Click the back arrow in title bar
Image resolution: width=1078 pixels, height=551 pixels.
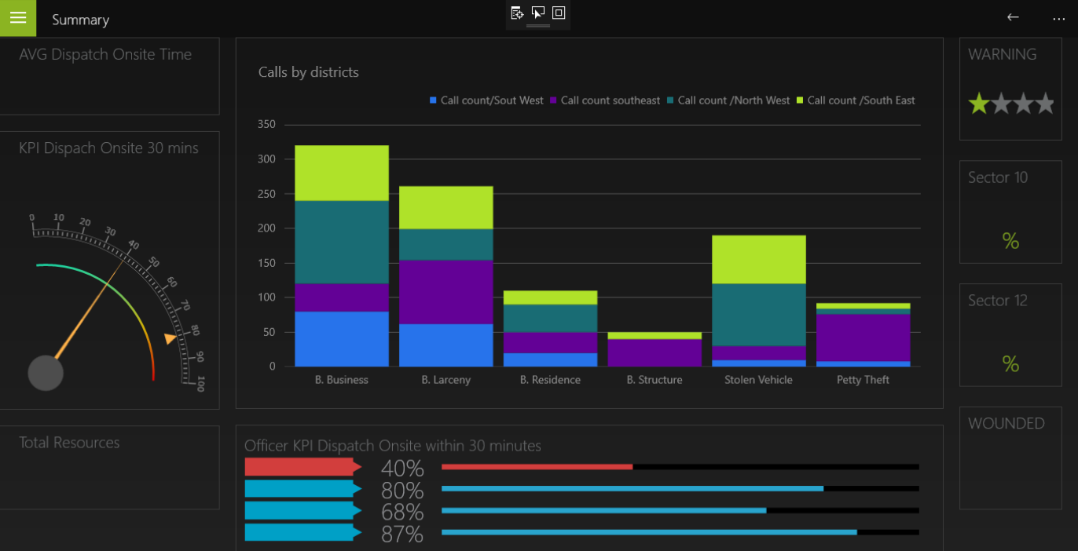coord(1013,18)
